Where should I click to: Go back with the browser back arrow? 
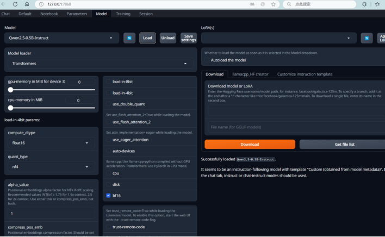[x=3, y=4]
